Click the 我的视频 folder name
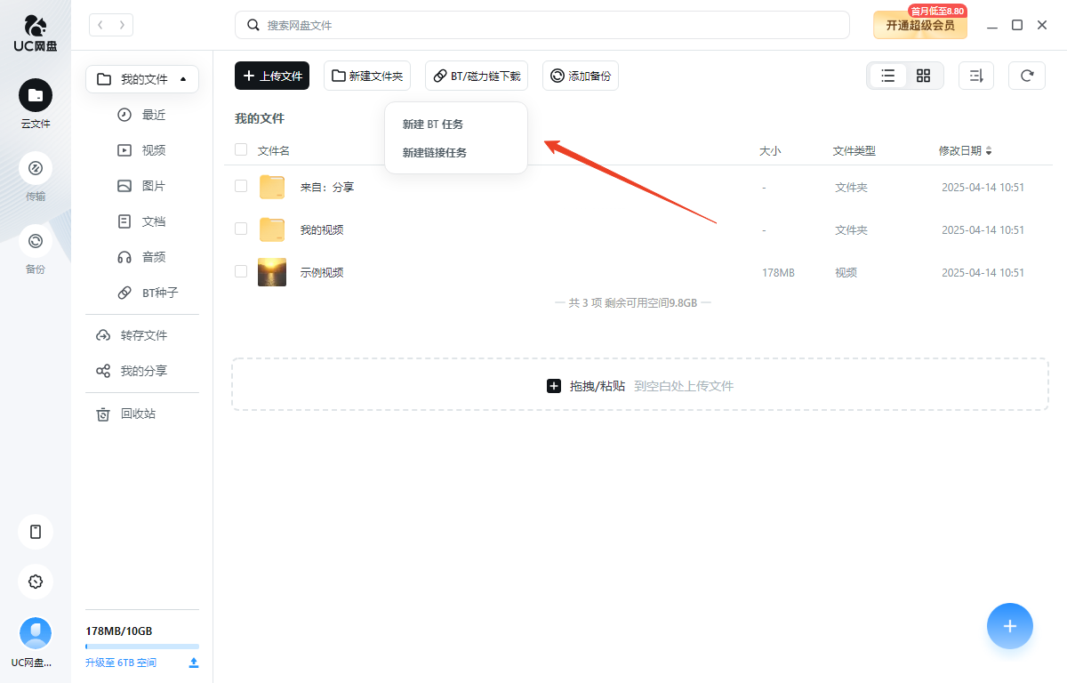Viewport: 1067px width, 683px height. [322, 229]
